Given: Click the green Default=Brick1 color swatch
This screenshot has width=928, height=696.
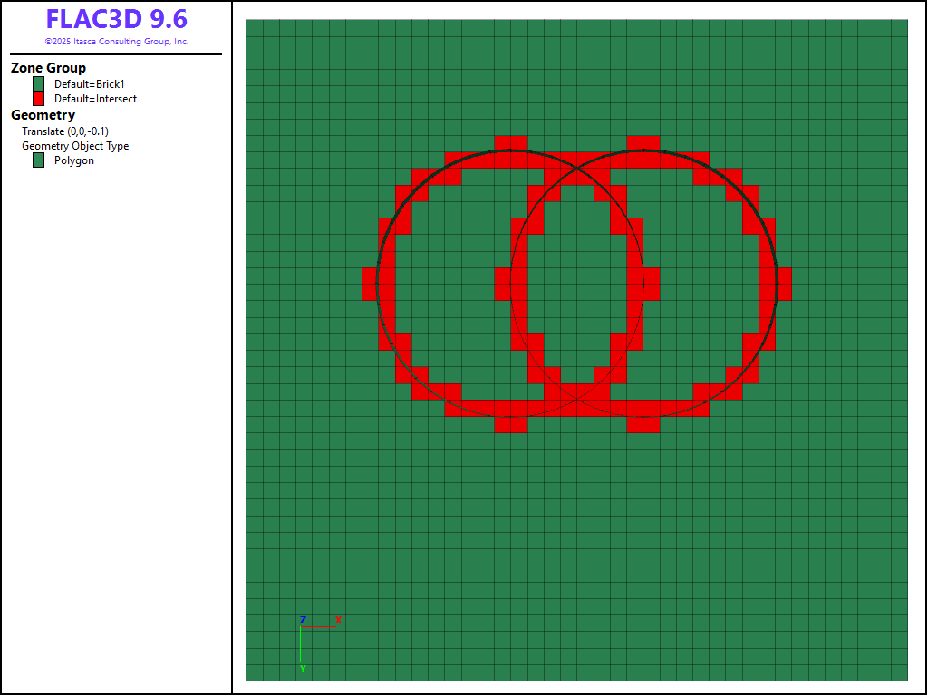Looking at the screenshot, I should [39, 84].
